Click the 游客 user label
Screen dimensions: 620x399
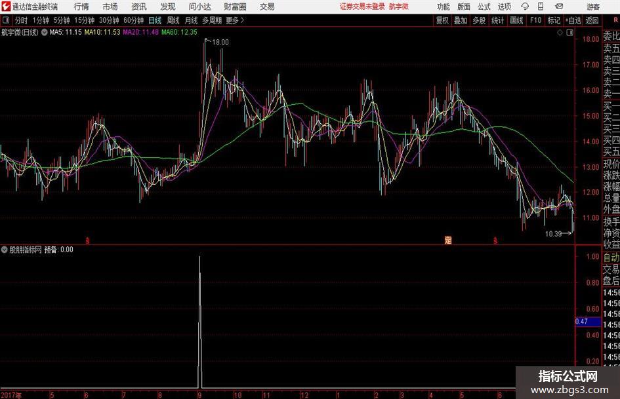(x=593, y=7)
